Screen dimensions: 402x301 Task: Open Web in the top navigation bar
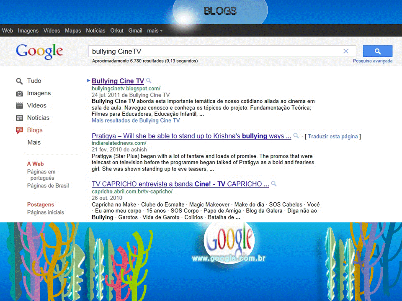(x=8, y=31)
